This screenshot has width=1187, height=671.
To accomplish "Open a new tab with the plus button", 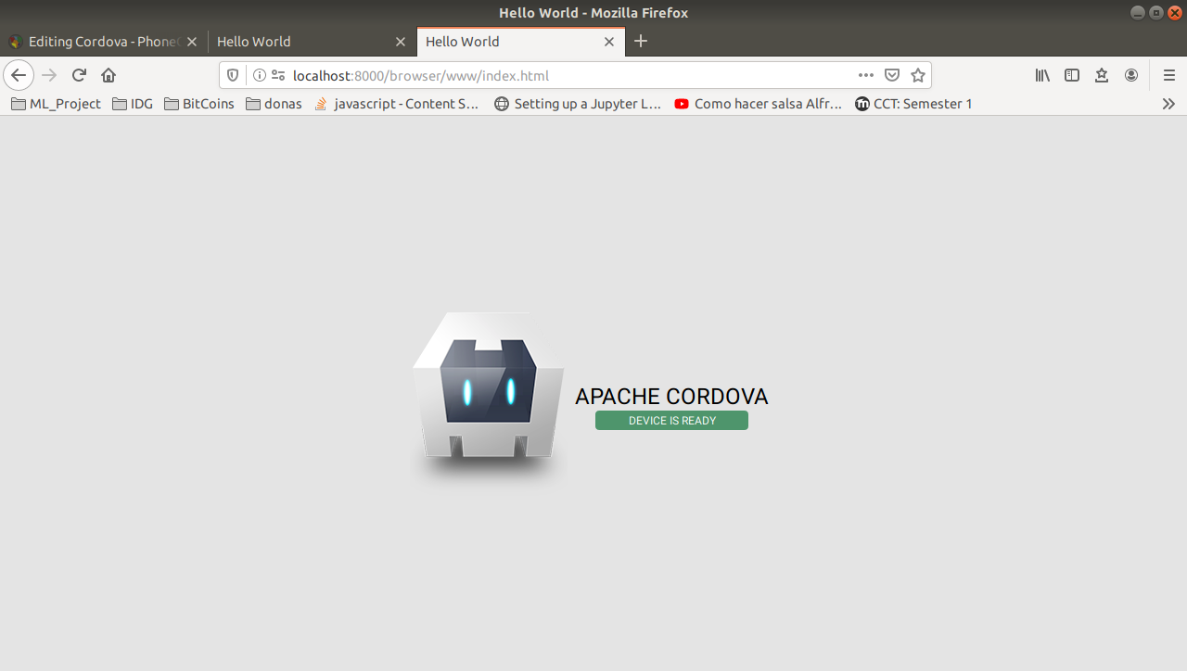I will pos(641,42).
